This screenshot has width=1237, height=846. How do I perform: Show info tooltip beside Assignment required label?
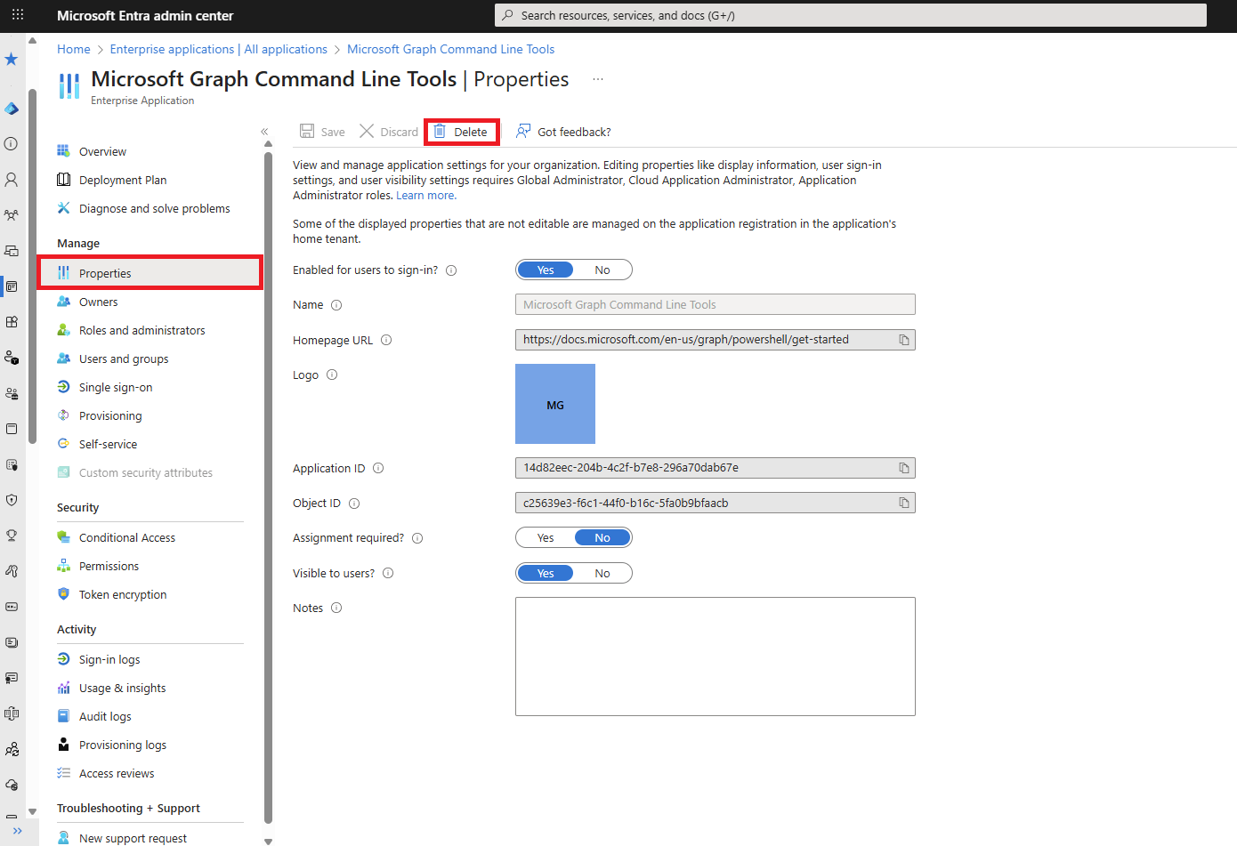pos(417,538)
